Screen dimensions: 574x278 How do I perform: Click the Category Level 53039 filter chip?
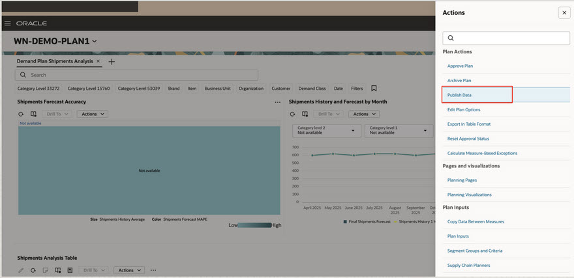coord(139,89)
